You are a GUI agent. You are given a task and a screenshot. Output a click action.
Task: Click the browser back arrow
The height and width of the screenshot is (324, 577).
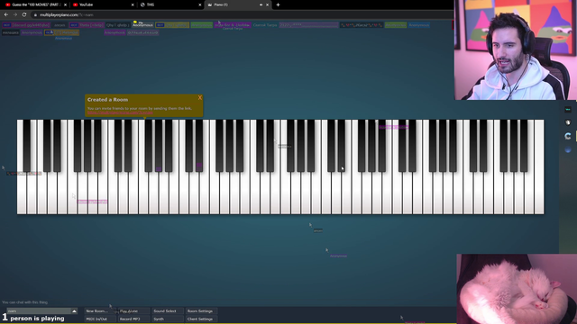(x=6, y=14)
